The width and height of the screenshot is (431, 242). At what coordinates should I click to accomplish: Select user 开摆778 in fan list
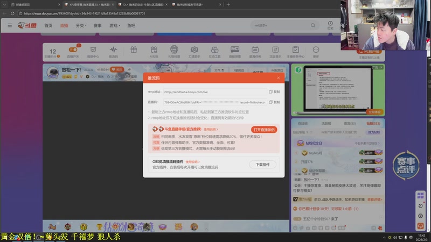307,162
